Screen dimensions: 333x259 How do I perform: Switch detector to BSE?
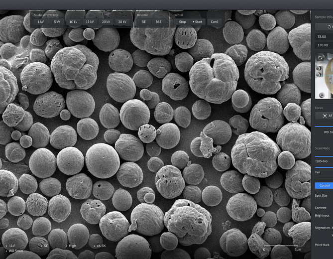pos(158,22)
